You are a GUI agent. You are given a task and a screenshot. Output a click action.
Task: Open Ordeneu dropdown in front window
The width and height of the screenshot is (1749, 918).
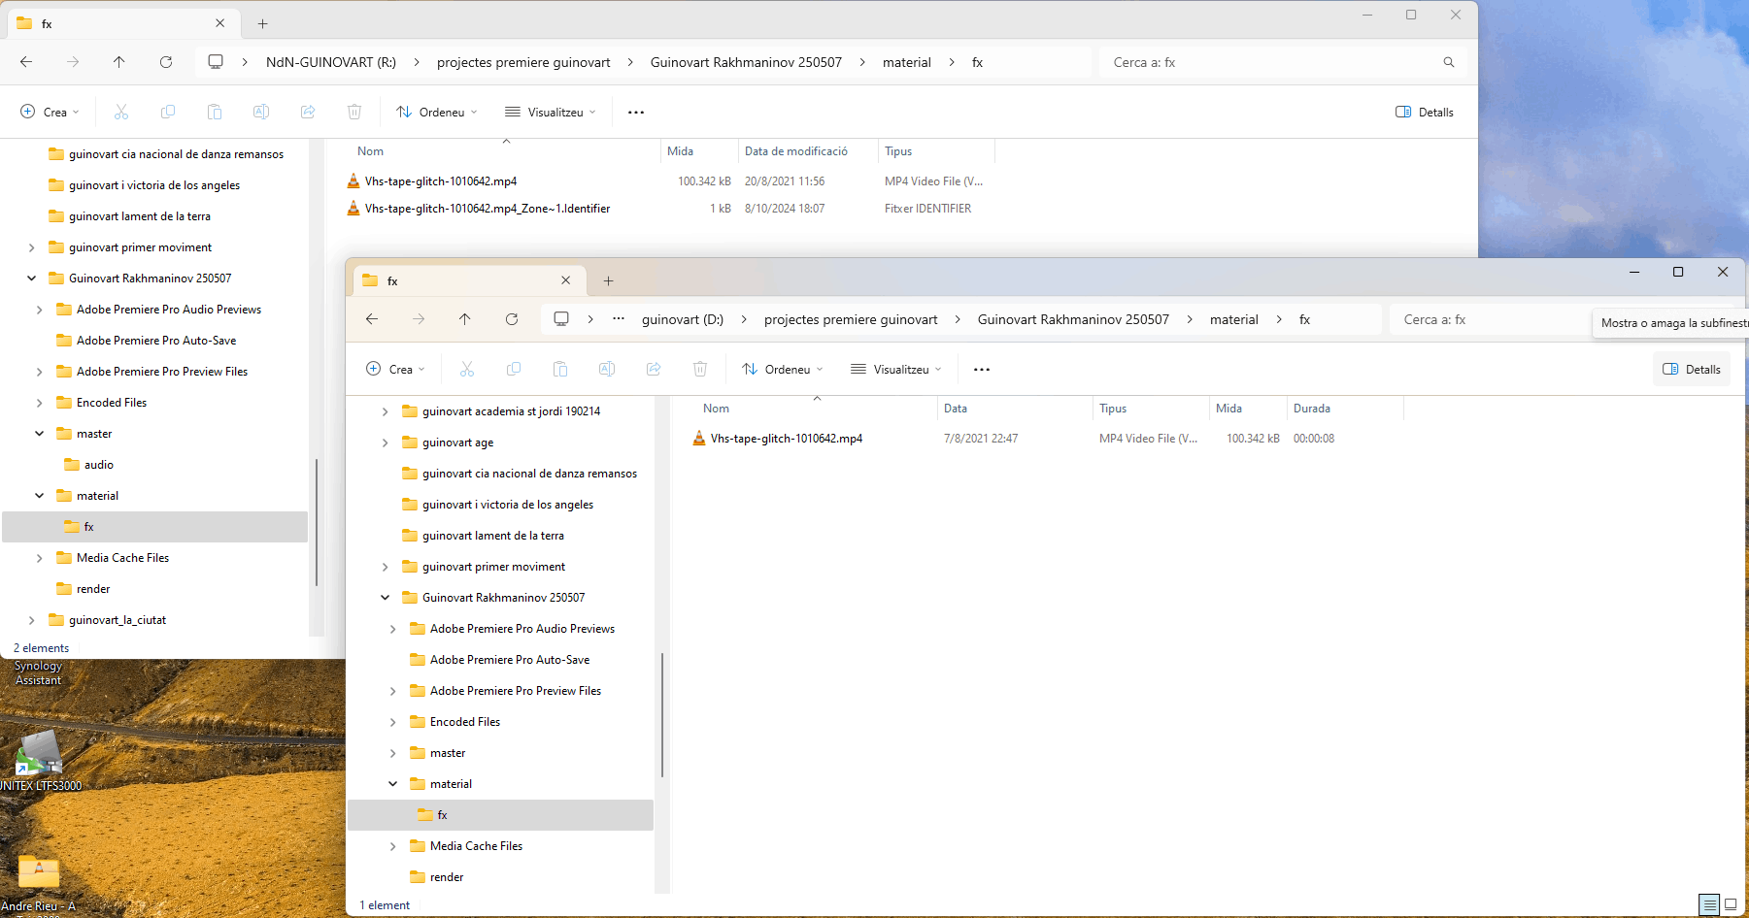(x=783, y=369)
